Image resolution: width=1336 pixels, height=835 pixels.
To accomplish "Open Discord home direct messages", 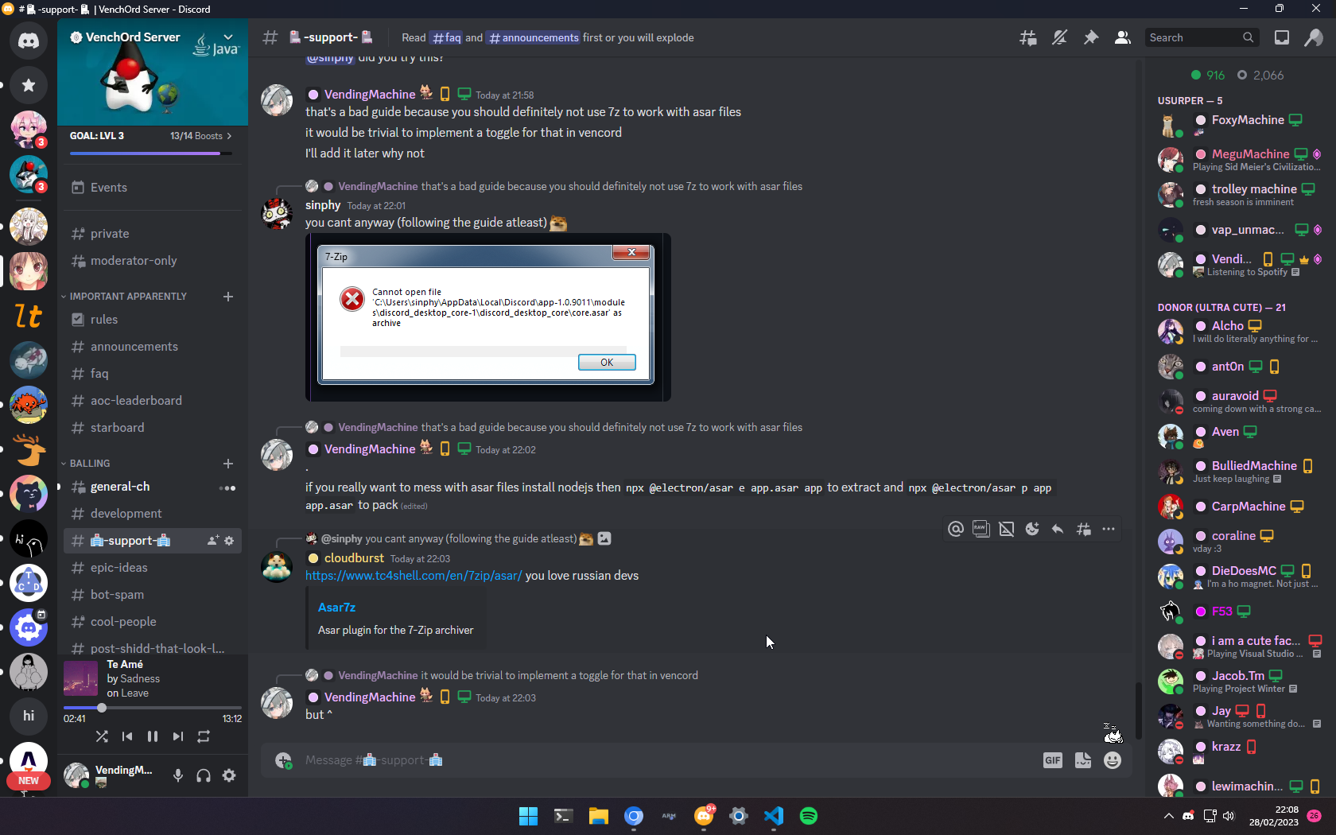I will click(29, 40).
